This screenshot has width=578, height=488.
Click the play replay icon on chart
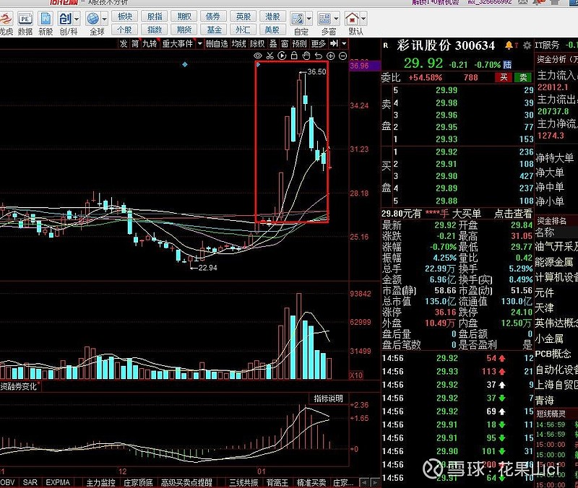(282, 56)
